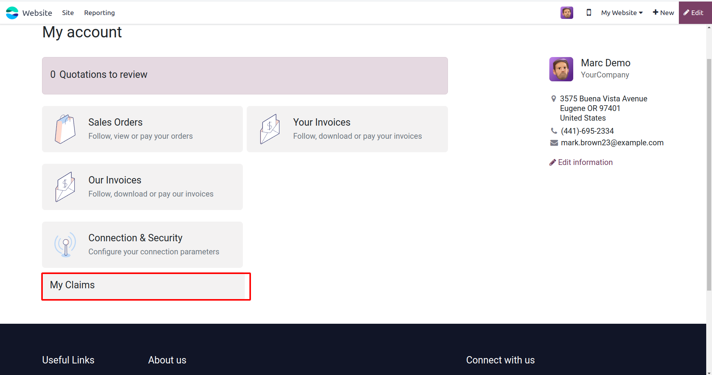The width and height of the screenshot is (712, 375).
Task: Click the map pin icon beside address
Action: pyautogui.click(x=554, y=99)
